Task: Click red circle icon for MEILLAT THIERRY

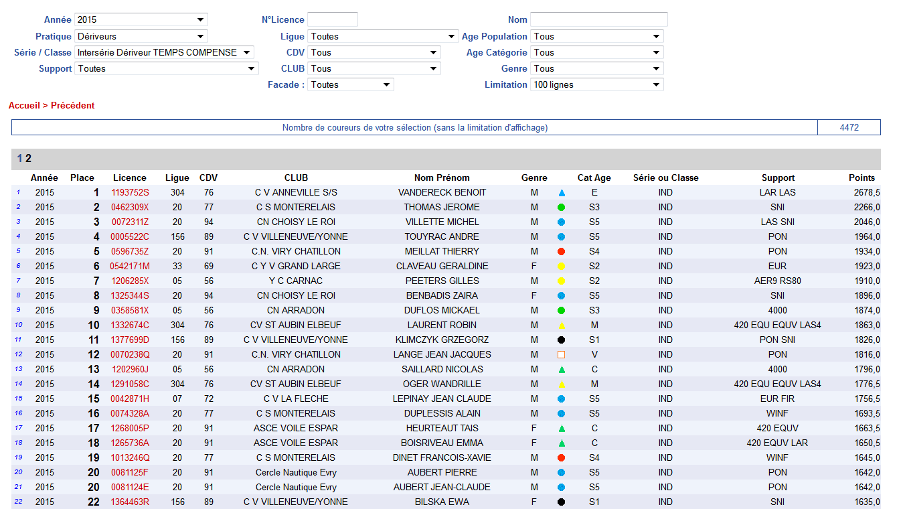Action: click(562, 252)
